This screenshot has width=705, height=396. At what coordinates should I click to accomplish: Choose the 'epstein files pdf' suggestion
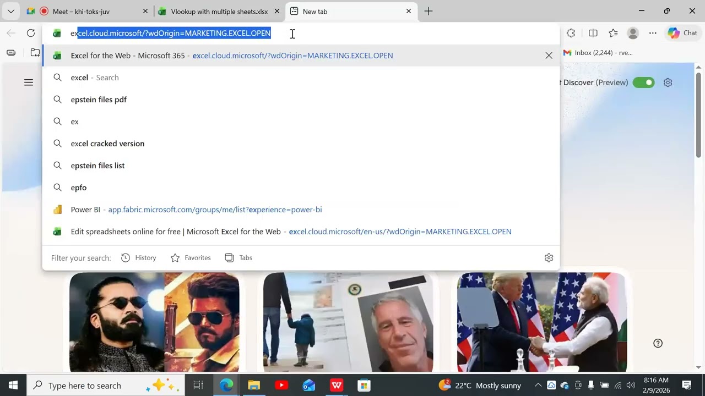pyautogui.click(x=301, y=100)
